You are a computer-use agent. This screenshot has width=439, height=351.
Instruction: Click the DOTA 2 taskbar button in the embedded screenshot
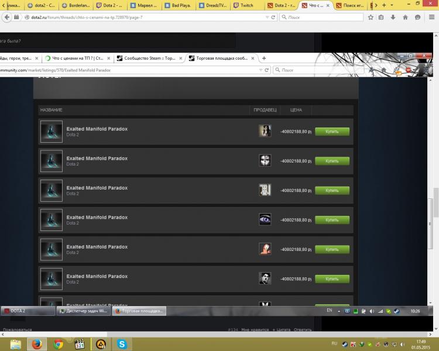(x=28, y=311)
